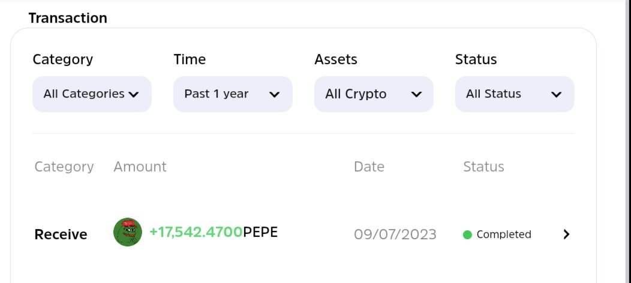This screenshot has height=283, width=631.
Task: Click the +17,542.4700 PEPE amount
Action: point(214,232)
